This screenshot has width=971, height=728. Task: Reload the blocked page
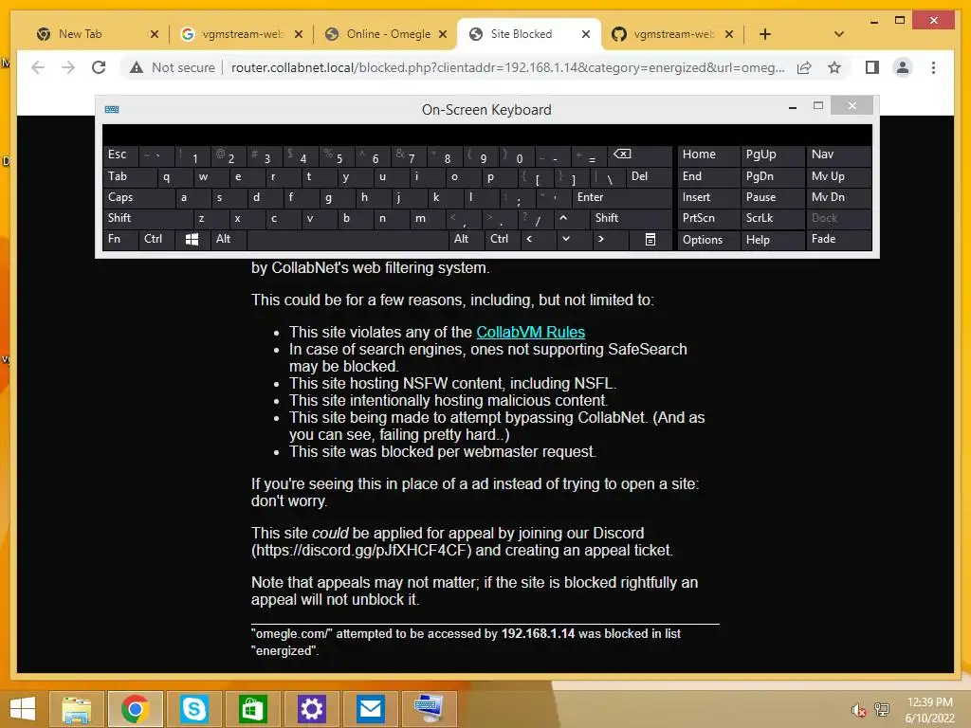tap(99, 67)
